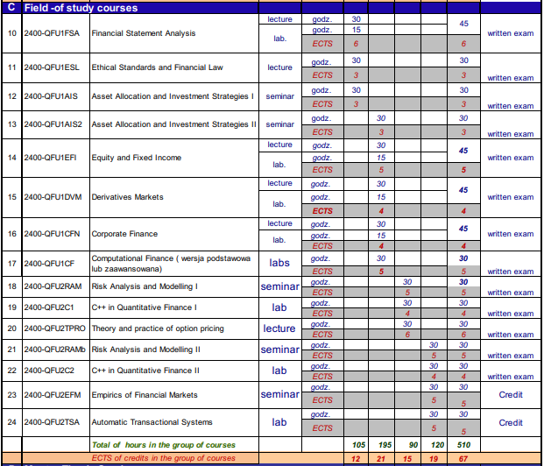
Task: Select the Corporate Finance course name
Action: [x=124, y=234]
